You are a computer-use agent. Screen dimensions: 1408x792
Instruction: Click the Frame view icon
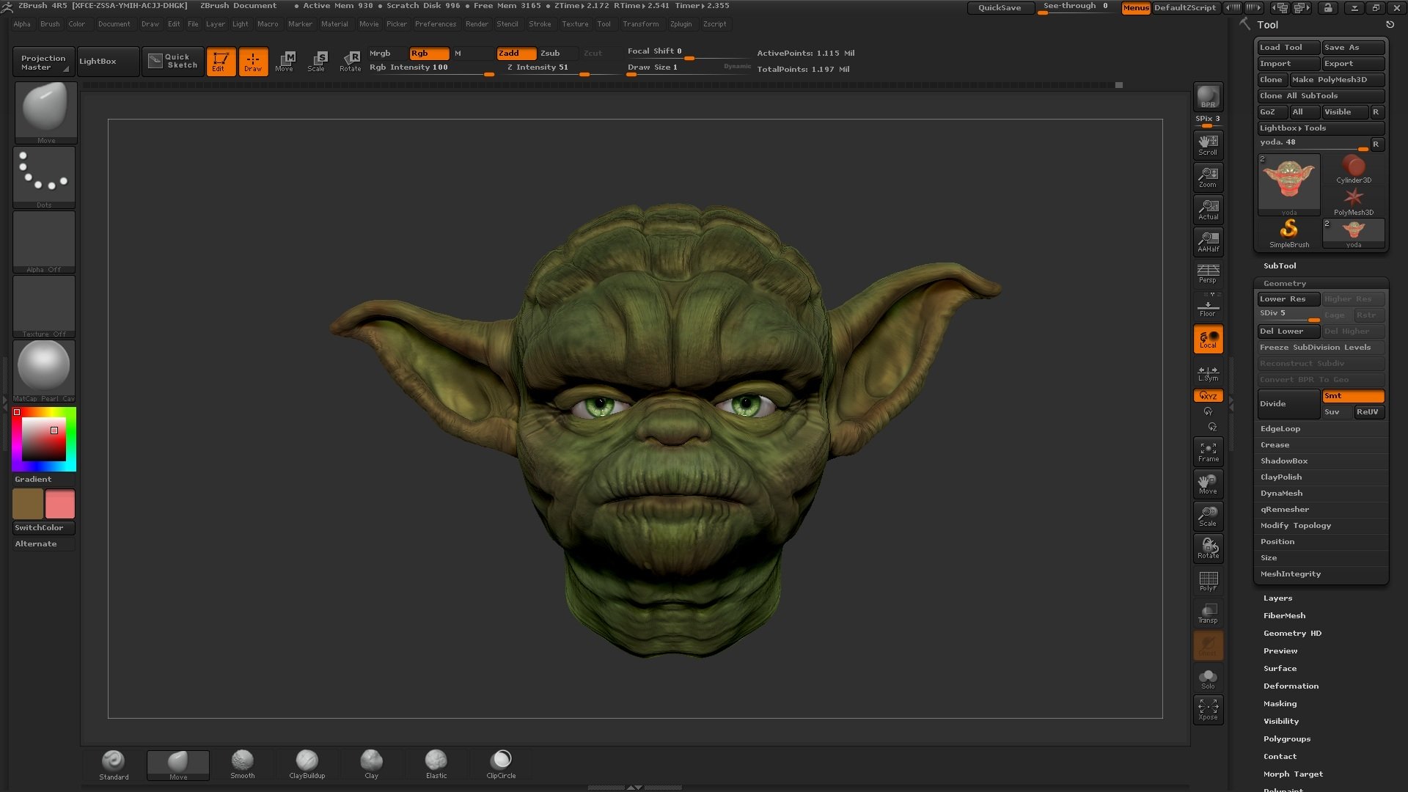(x=1208, y=452)
